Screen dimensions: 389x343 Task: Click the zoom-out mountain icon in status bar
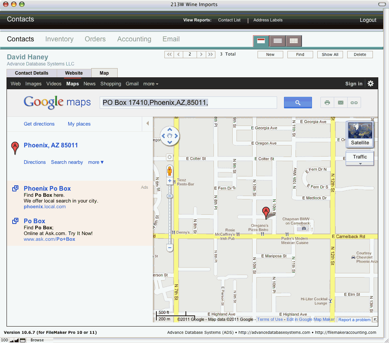pos(11,340)
